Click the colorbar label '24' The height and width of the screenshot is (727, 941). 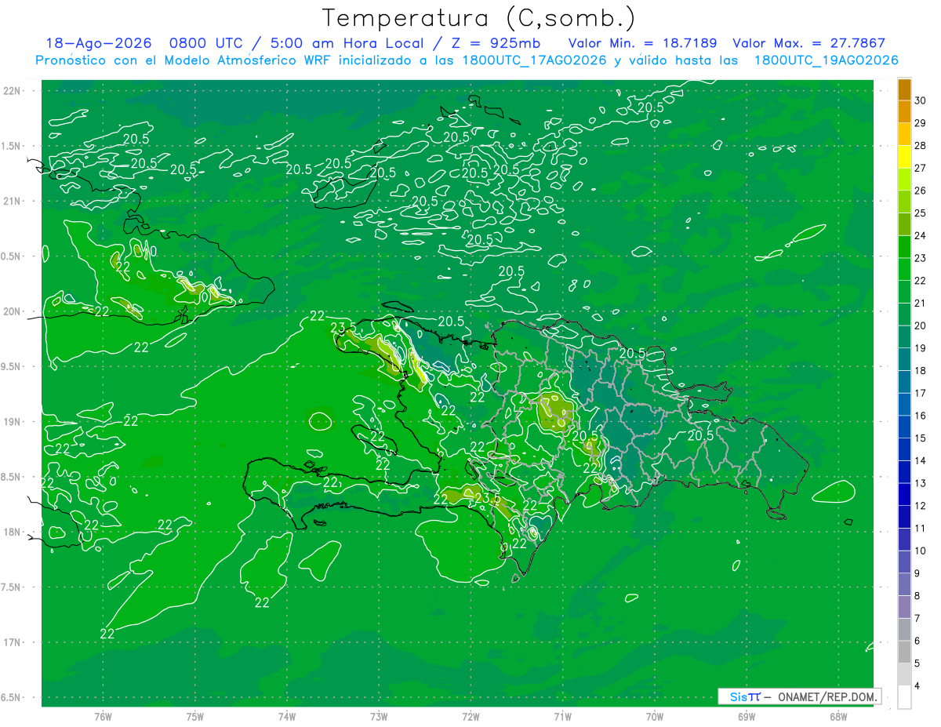pyautogui.click(x=921, y=235)
